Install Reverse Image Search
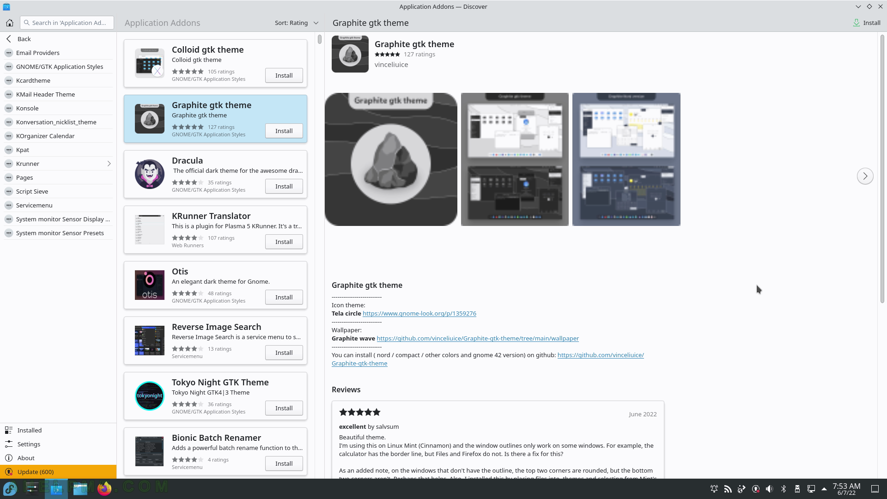The height and width of the screenshot is (499, 887). (284, 353)
